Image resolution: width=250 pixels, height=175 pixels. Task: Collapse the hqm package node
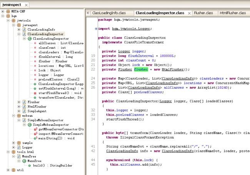tap(3, 16)
